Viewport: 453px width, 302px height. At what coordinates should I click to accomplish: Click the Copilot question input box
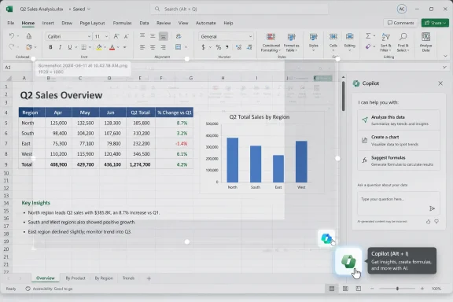[399, 204]
